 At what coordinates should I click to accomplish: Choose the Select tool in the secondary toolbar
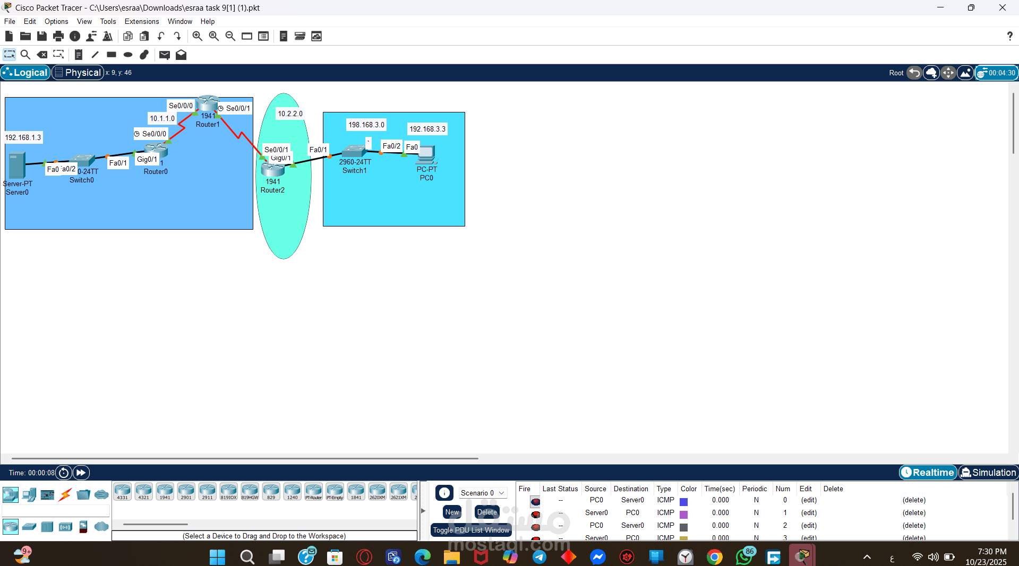[9, 55]
